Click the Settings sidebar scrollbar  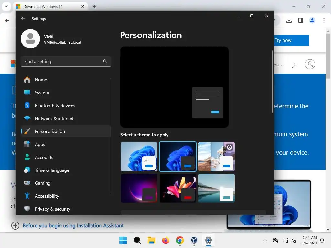111,136
